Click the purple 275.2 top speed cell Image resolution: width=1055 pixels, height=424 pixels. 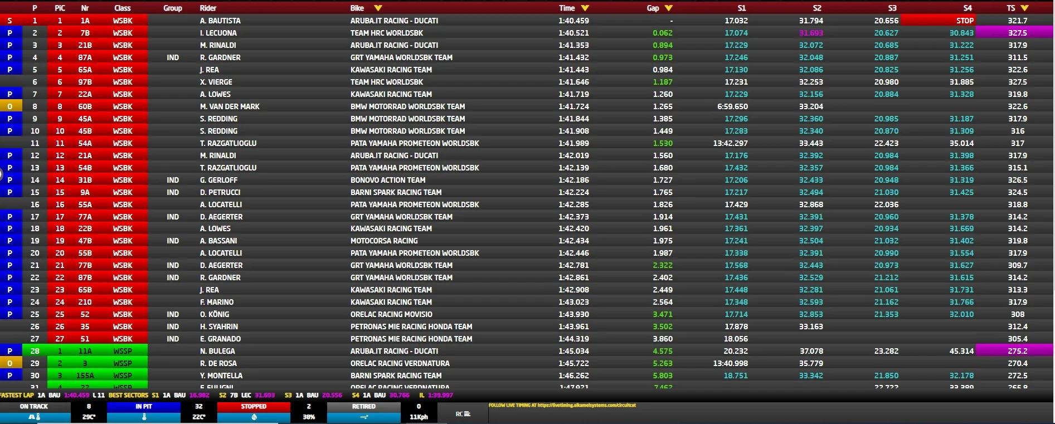pyautogui.click(x=1014, y=351)
